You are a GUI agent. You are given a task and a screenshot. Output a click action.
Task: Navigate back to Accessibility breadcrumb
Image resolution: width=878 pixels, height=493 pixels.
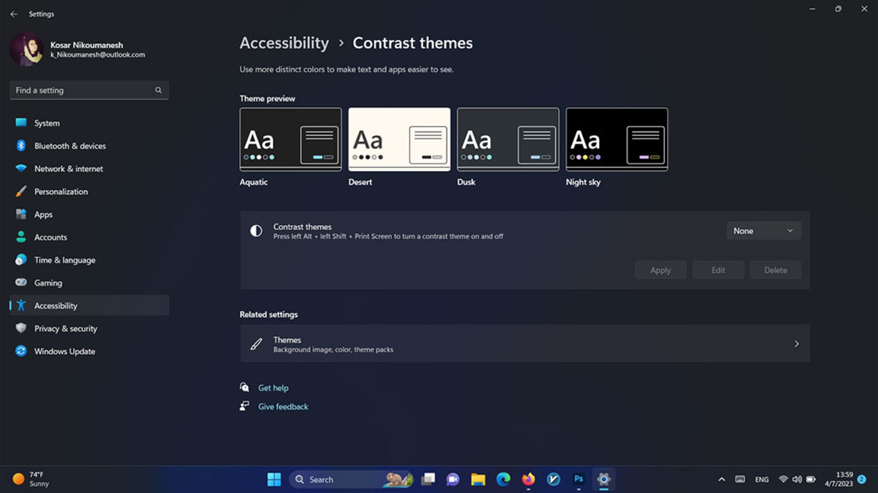click(x=284, y=43)
